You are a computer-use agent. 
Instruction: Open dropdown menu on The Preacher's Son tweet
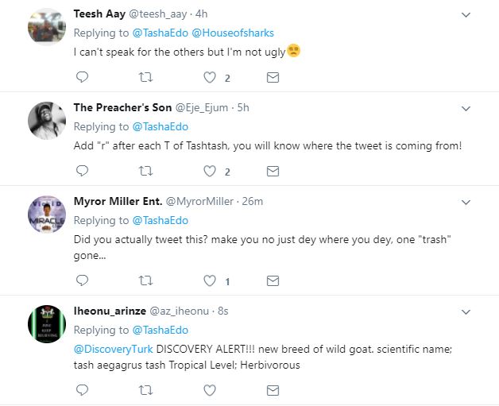click(x=466, y=108)
